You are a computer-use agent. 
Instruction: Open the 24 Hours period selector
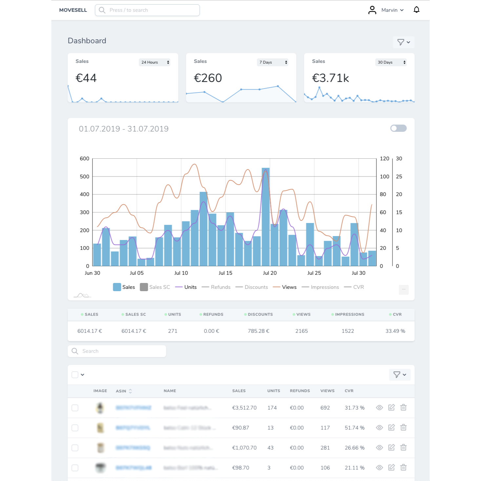pyautogui.click(x=154, y=62)
